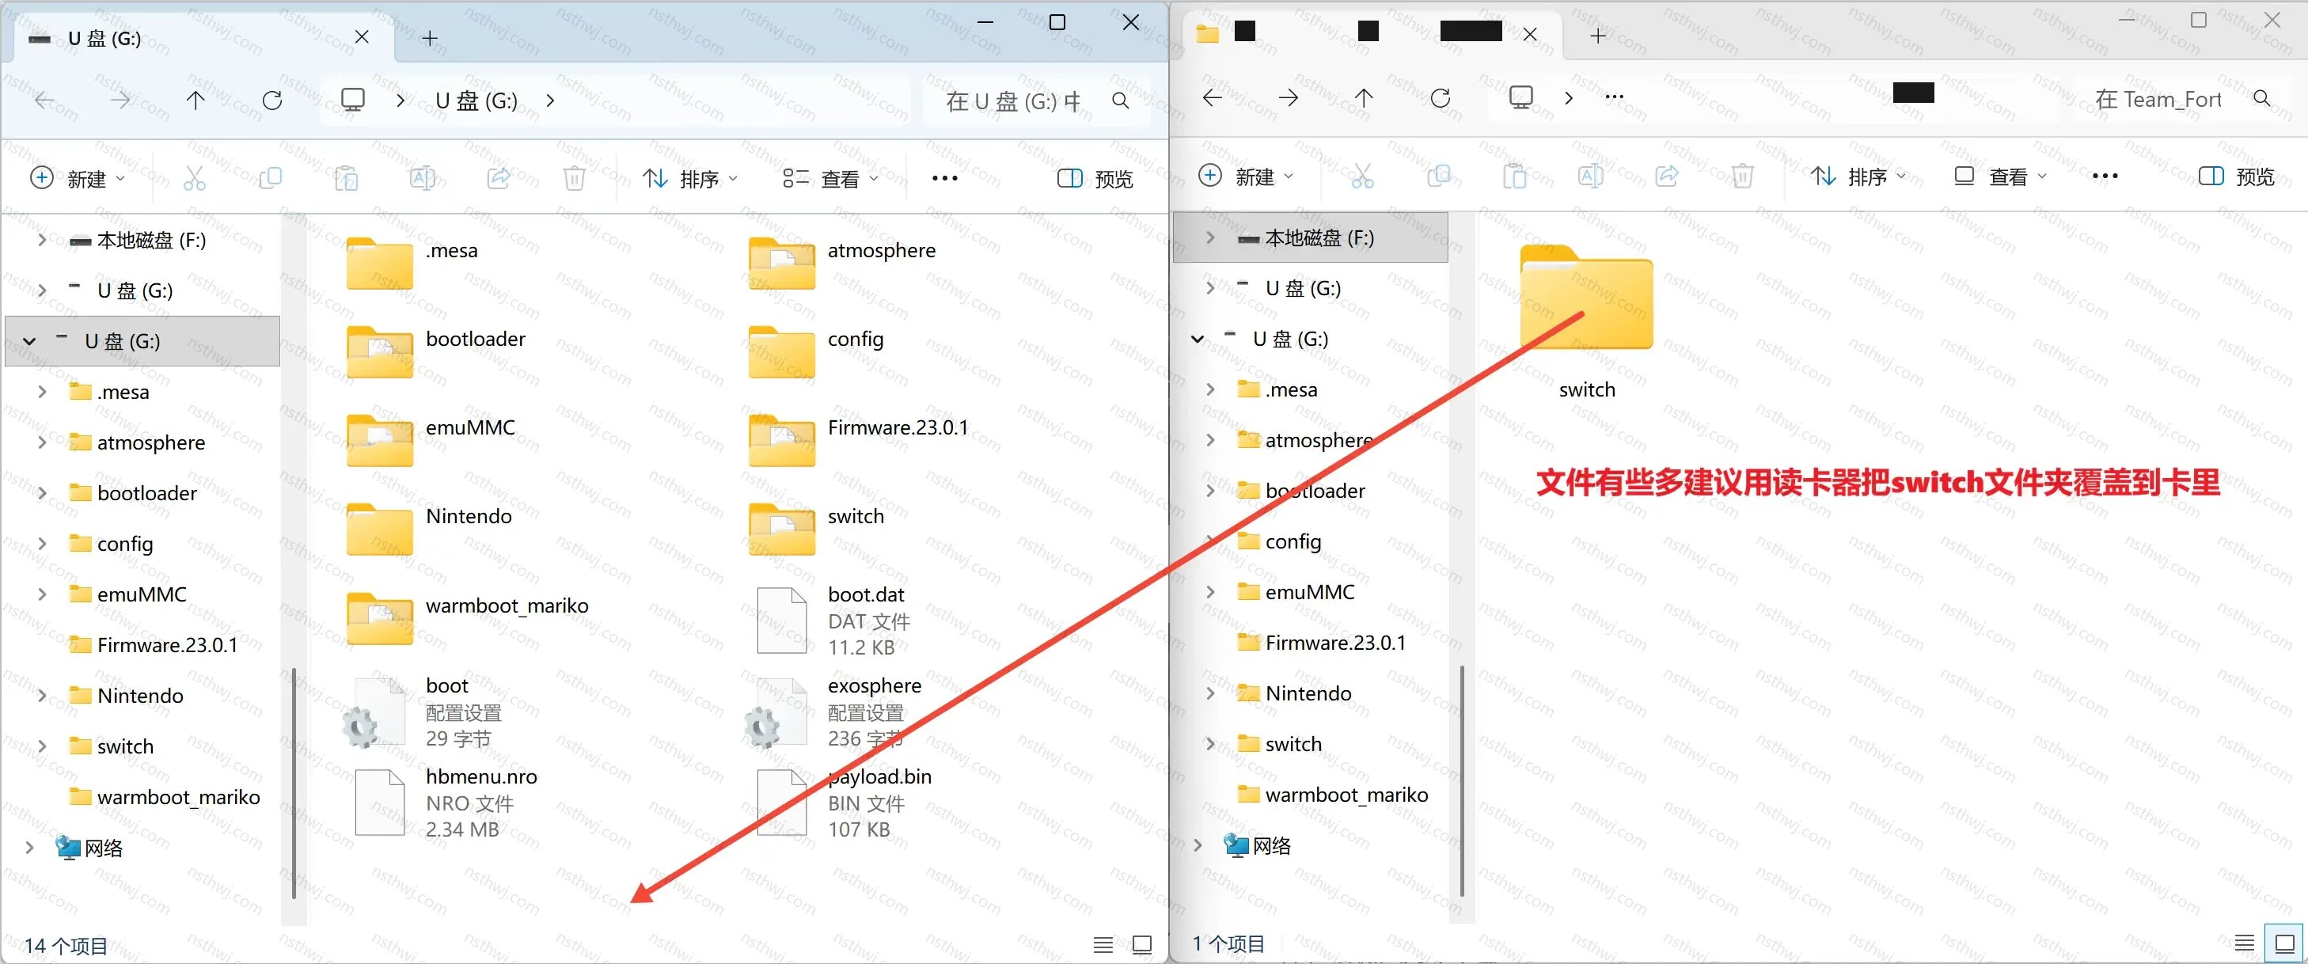Open the G: drive tab in left window
The image size is (2308, 964).
[197, 38]
